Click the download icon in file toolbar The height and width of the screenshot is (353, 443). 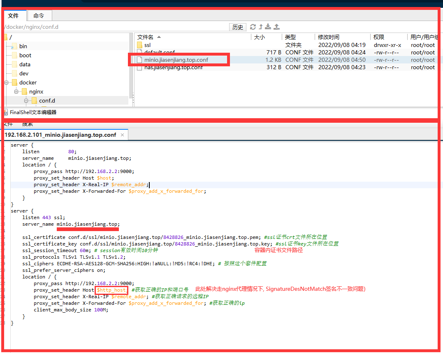(x=268, y=27)
